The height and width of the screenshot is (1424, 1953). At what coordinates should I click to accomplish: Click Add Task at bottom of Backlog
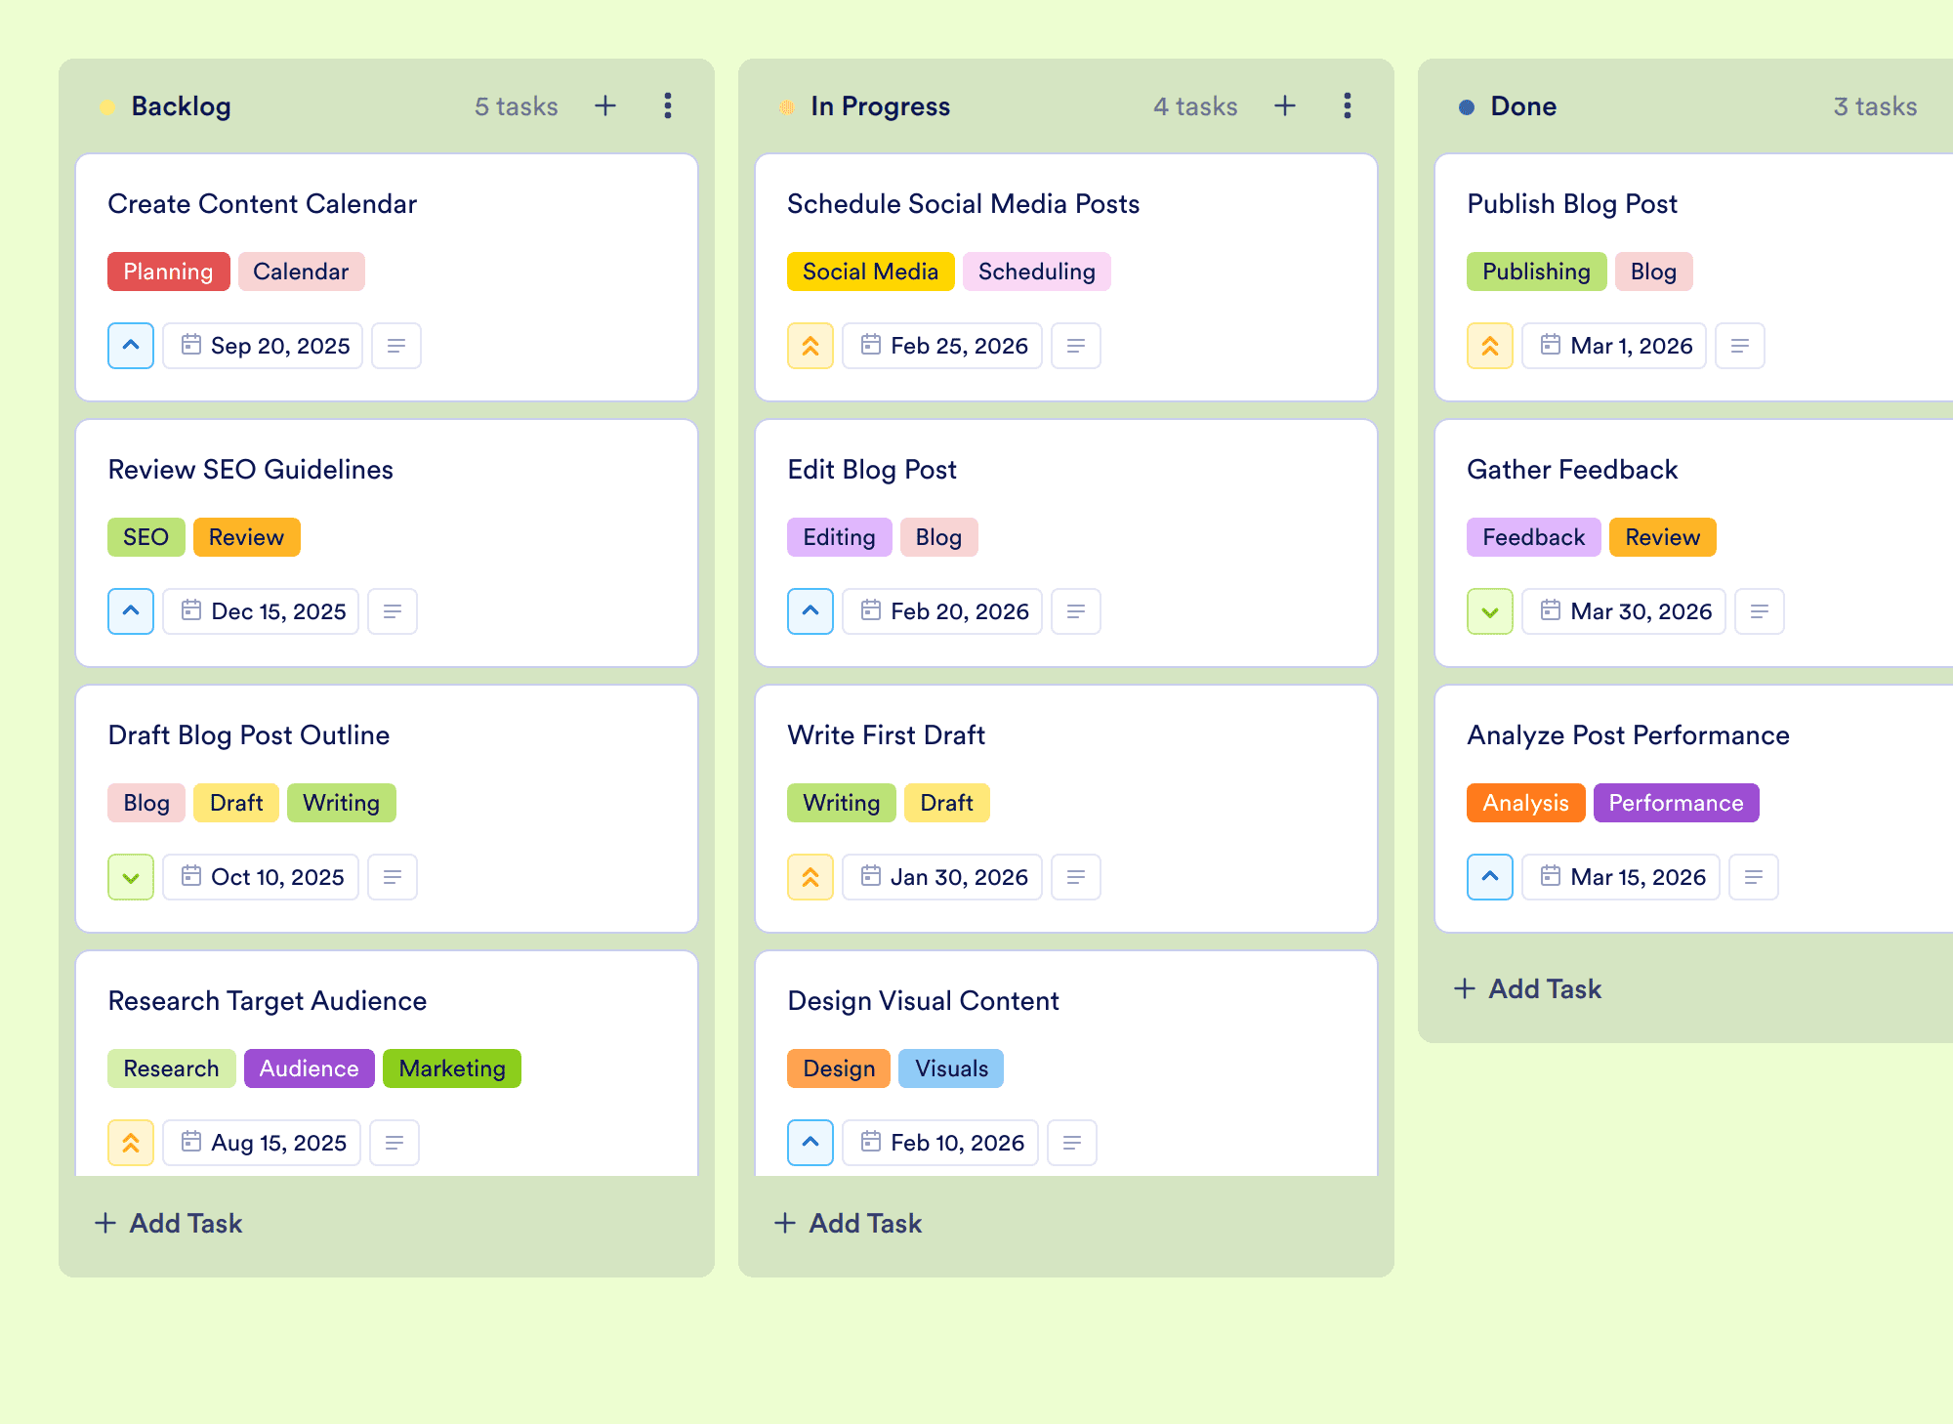168,1223
